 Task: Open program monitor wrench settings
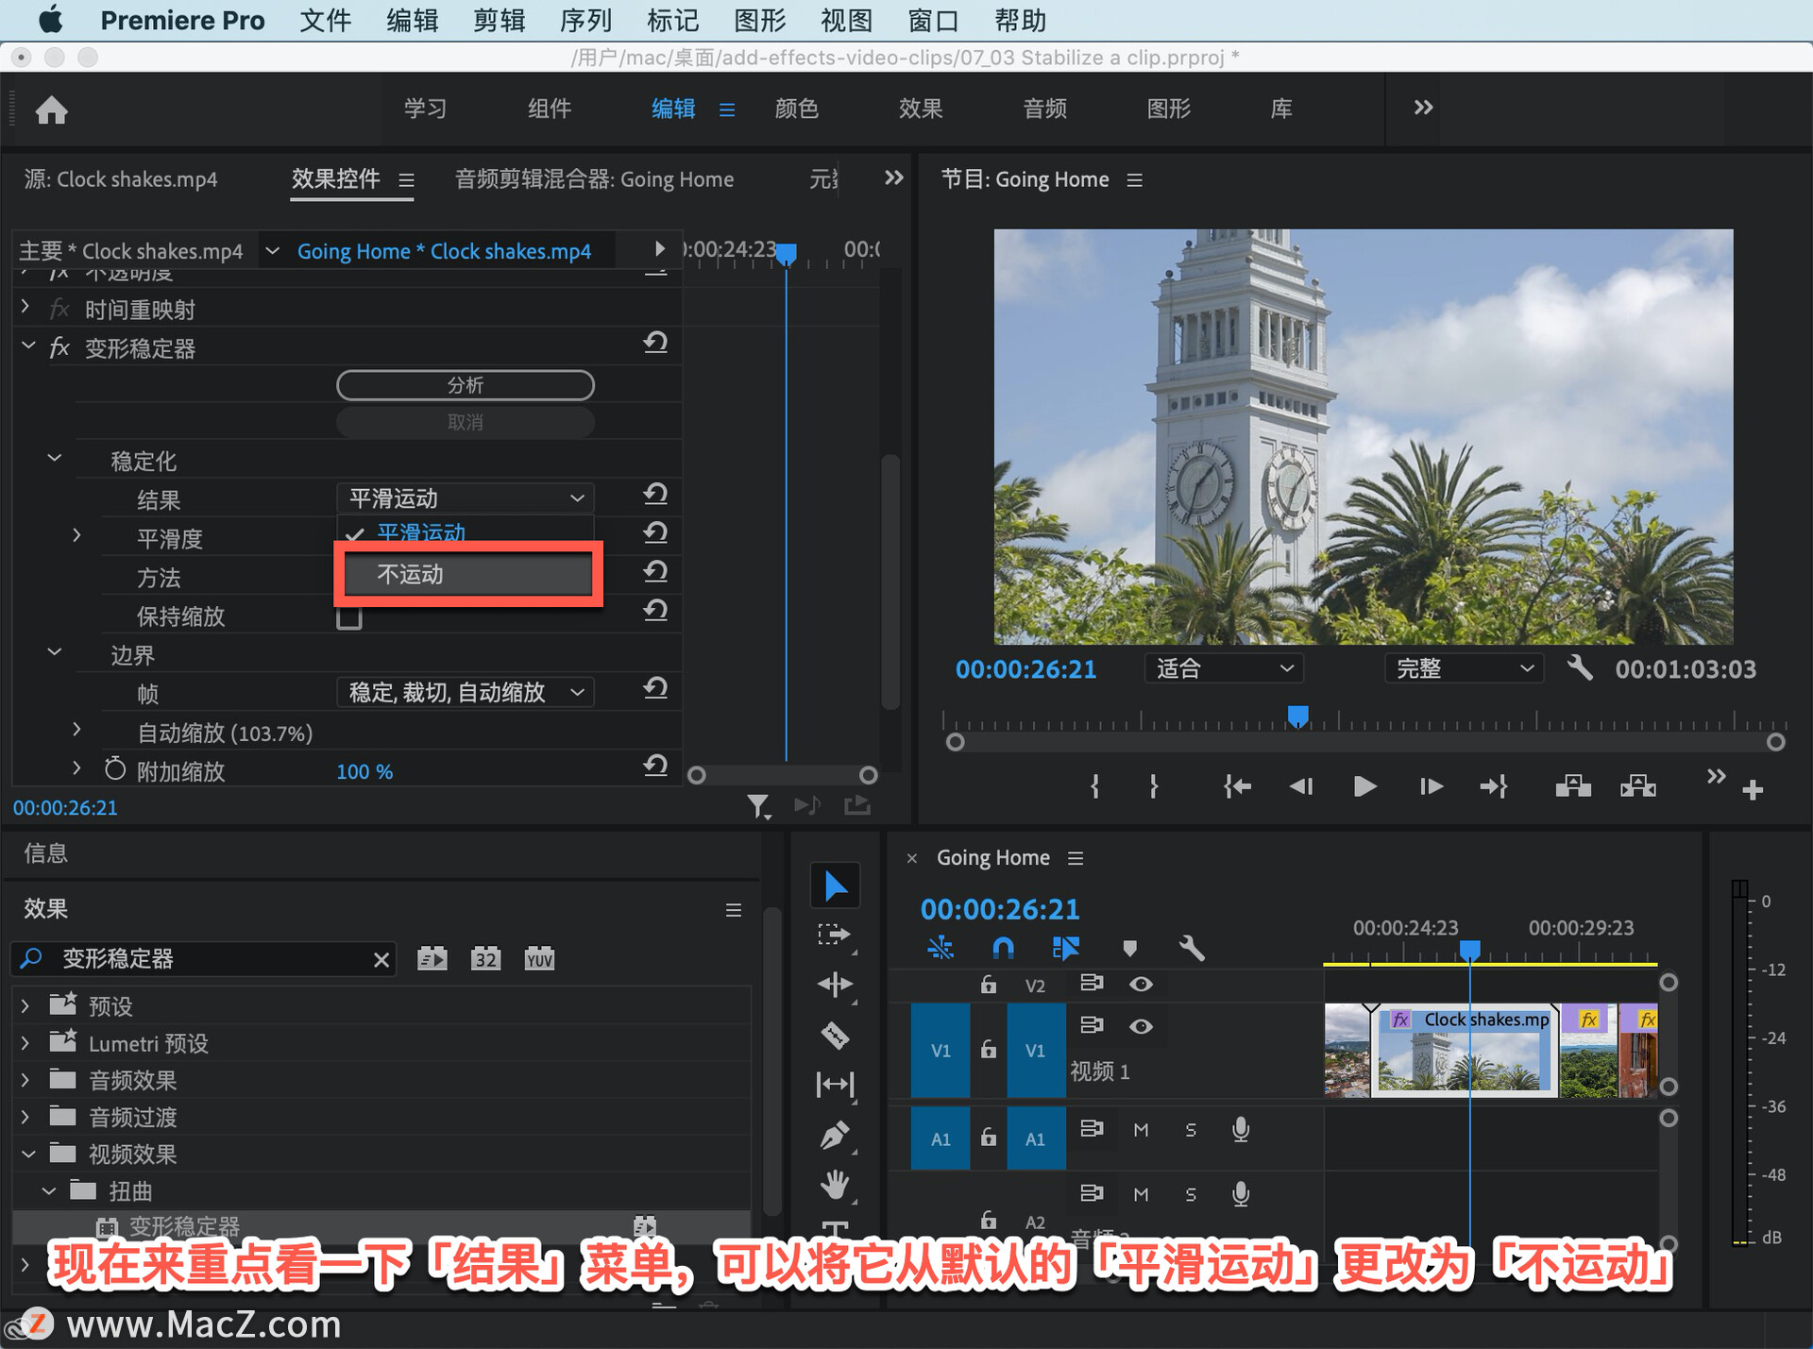[x=1579, y=668]
